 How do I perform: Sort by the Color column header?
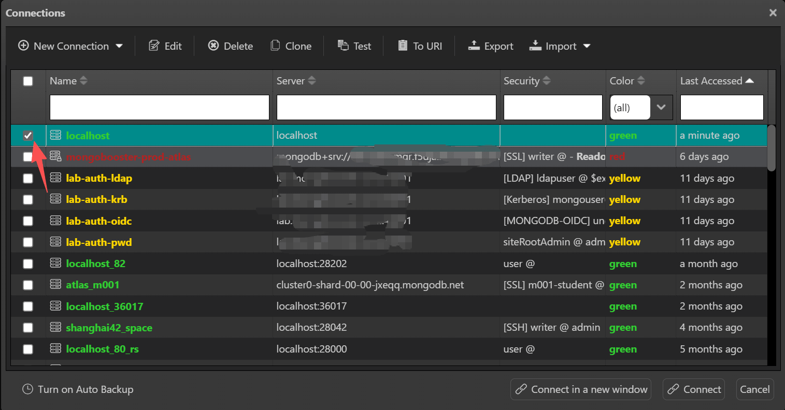pyautogui.click(x=627, y=81)
